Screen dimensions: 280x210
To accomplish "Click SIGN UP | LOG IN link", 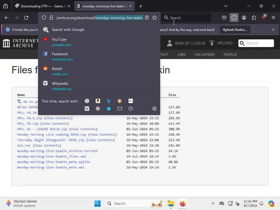I will [190, 43].
